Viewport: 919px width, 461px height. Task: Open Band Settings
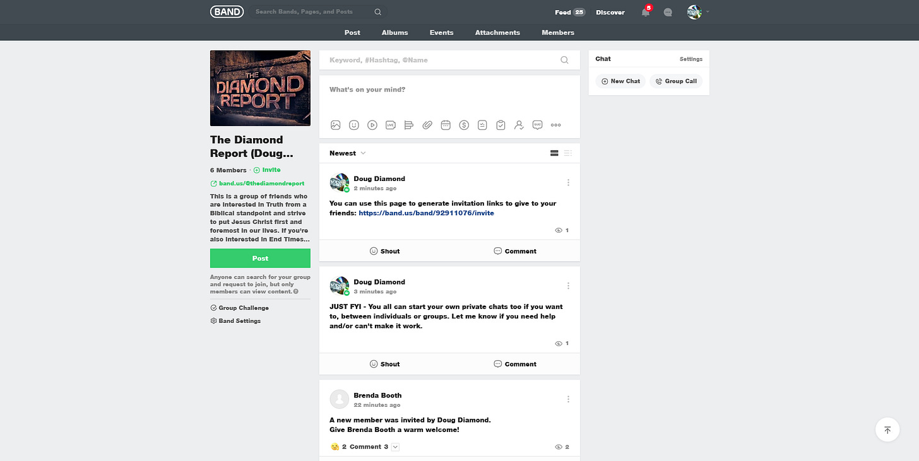tap(235, 321)
